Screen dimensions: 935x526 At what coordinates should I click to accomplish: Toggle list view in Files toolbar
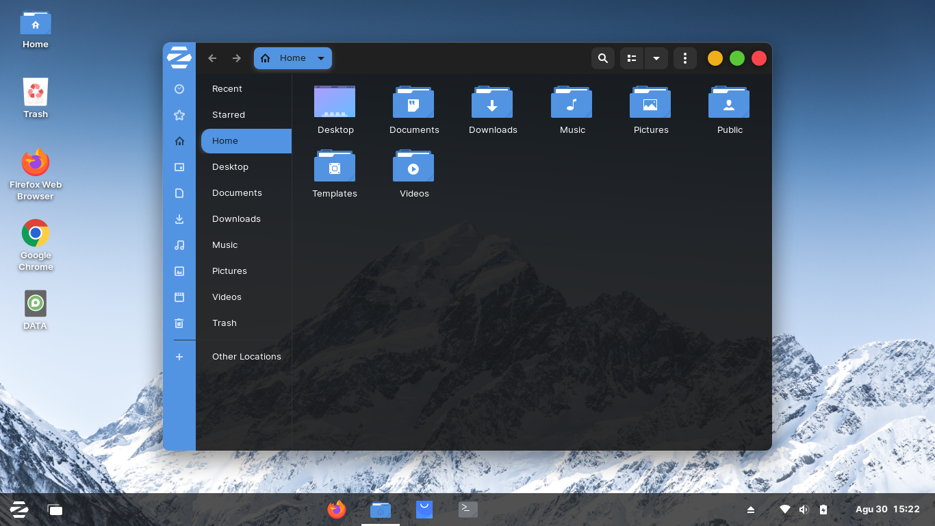632,58
